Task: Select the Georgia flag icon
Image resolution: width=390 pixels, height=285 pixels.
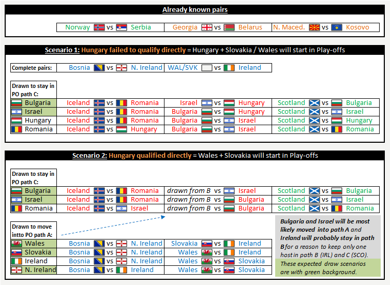Action: click(207, 27)
